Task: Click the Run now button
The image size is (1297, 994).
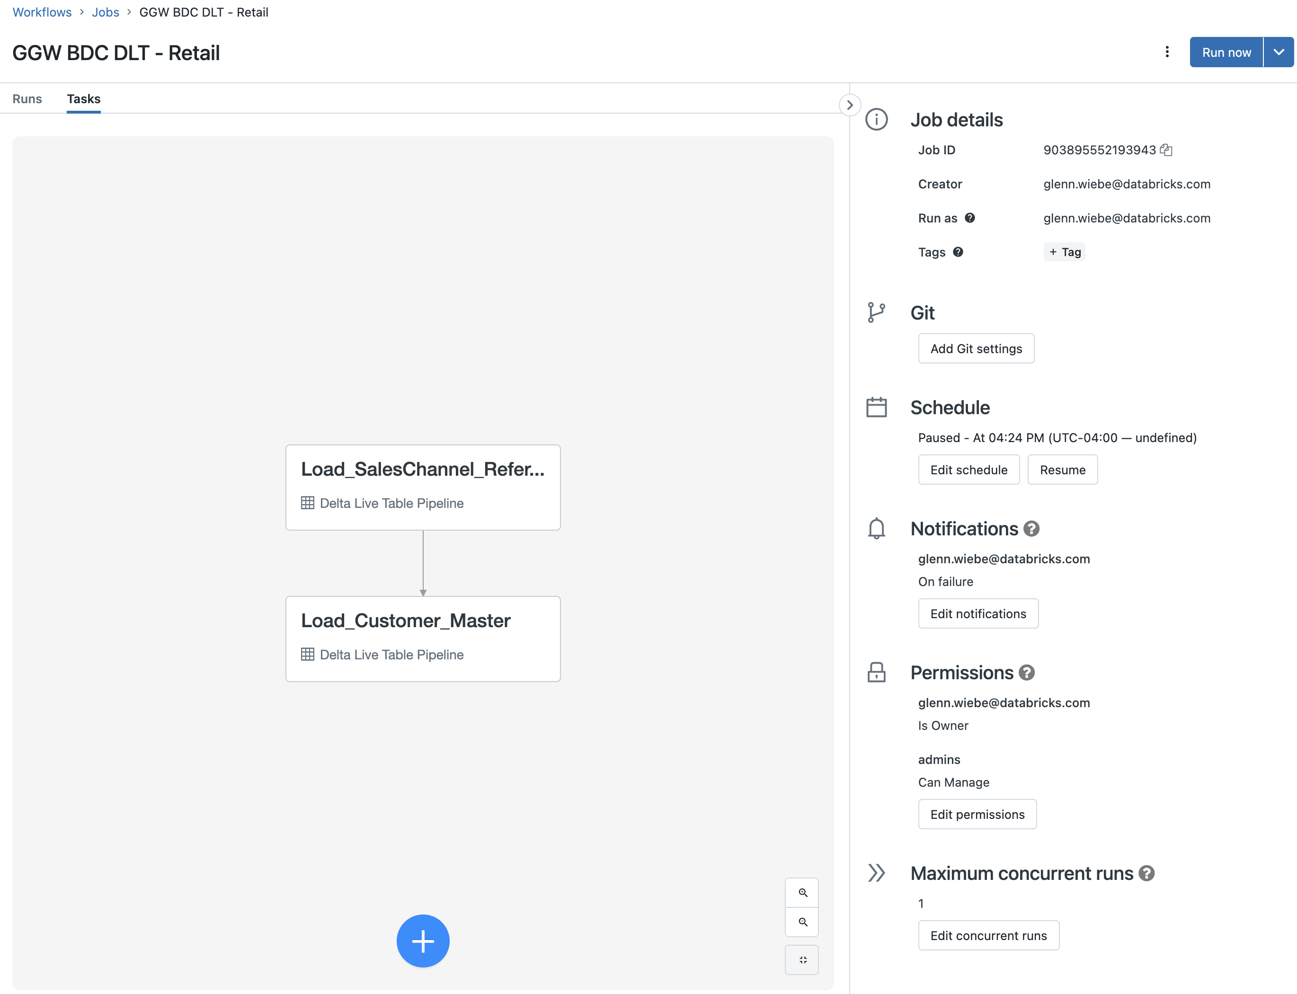Action: [1226, 52]
